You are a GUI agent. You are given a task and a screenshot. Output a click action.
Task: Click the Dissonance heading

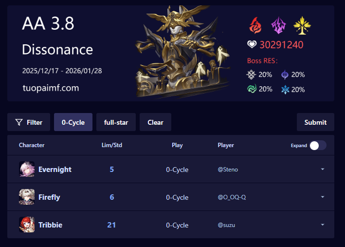(x=57, y=49)
